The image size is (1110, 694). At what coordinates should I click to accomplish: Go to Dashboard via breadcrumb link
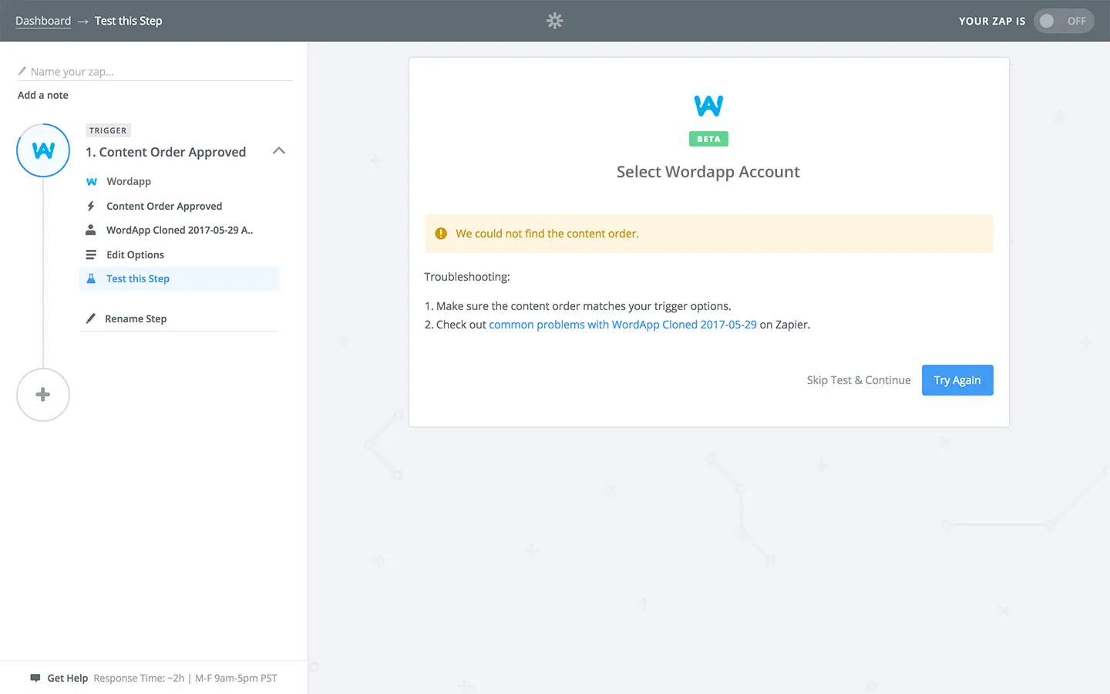click(x=43, y=21)
